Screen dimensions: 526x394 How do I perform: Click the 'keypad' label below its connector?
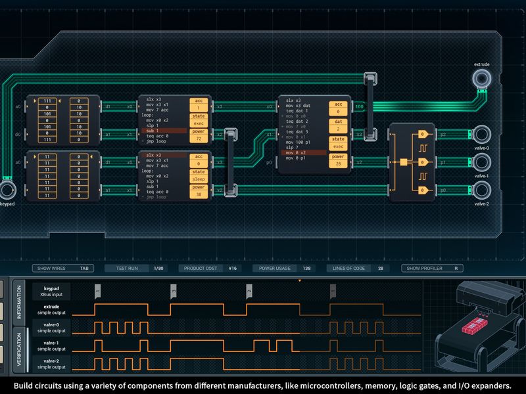pyautogui.click(x=7, y=204)
